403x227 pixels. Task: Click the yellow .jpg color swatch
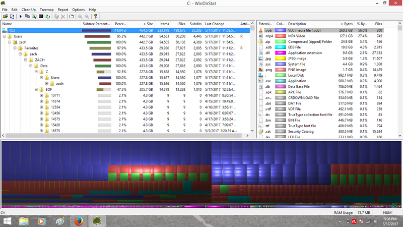(x=281, y=59)
